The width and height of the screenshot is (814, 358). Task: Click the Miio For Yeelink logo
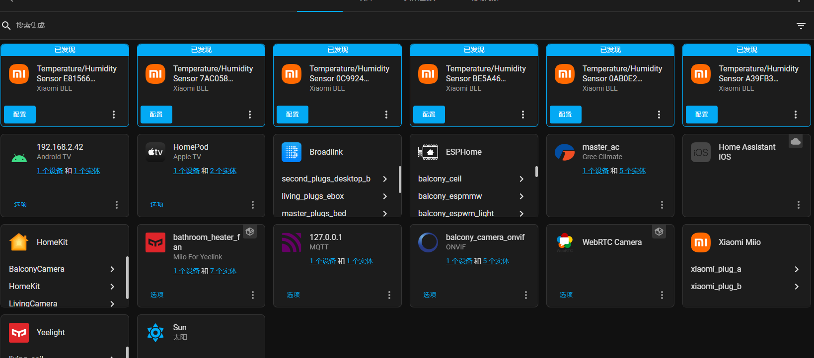[155, 242]
